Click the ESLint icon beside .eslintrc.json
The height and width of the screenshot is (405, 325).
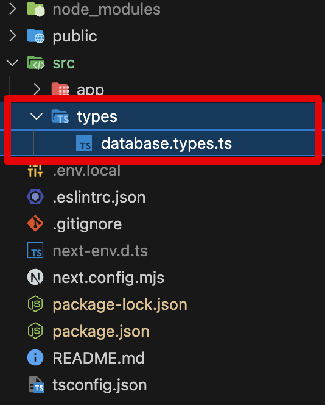tap(35, 197)
